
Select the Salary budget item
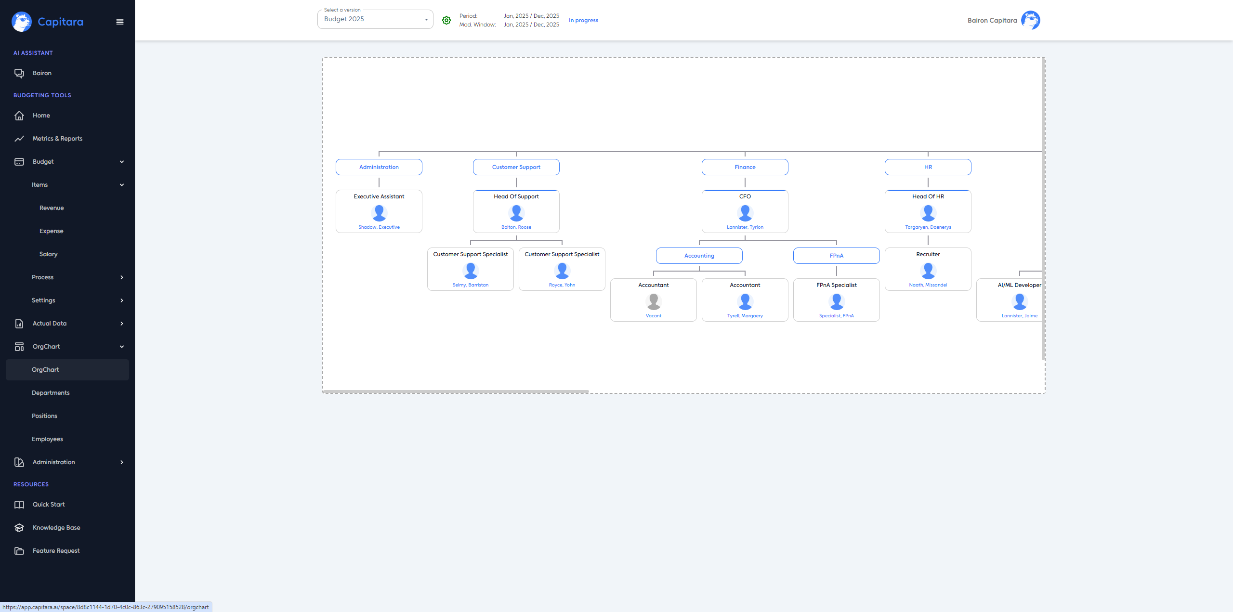[x=48, y=254]
